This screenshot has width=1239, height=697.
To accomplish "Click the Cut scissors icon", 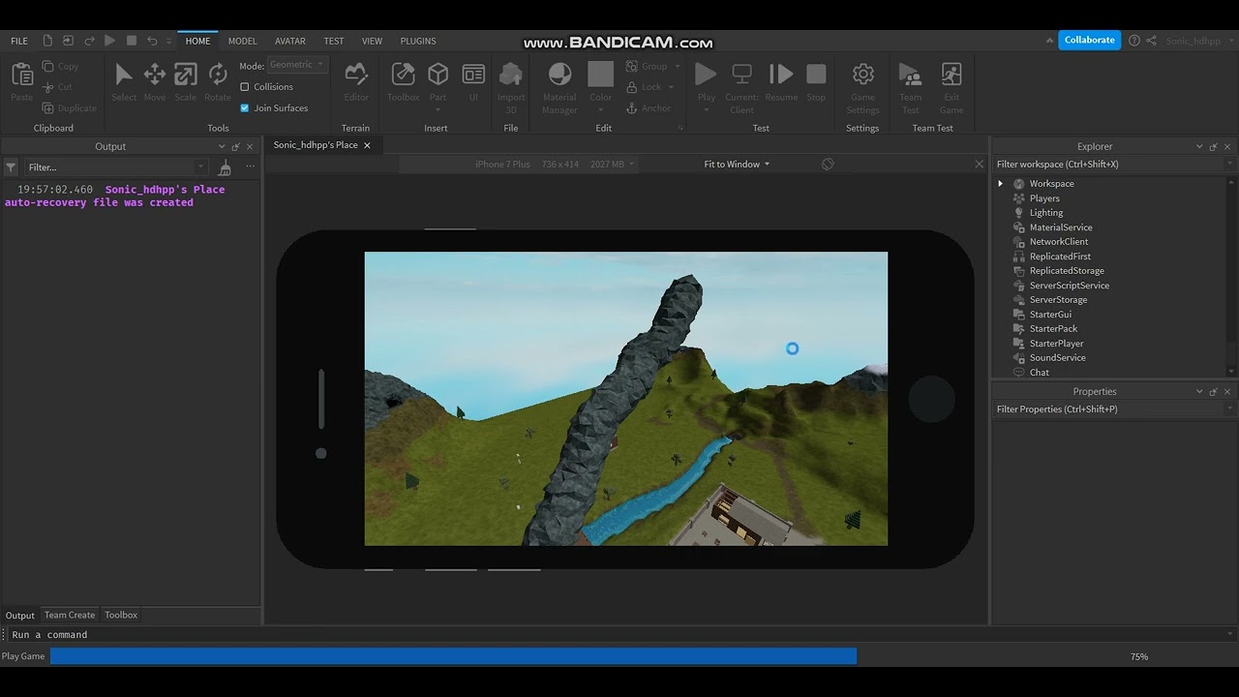I will coord(47,87).
